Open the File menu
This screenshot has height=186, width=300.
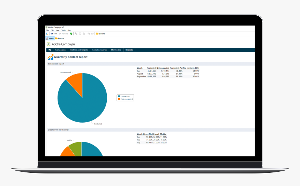tap(47, 30)
